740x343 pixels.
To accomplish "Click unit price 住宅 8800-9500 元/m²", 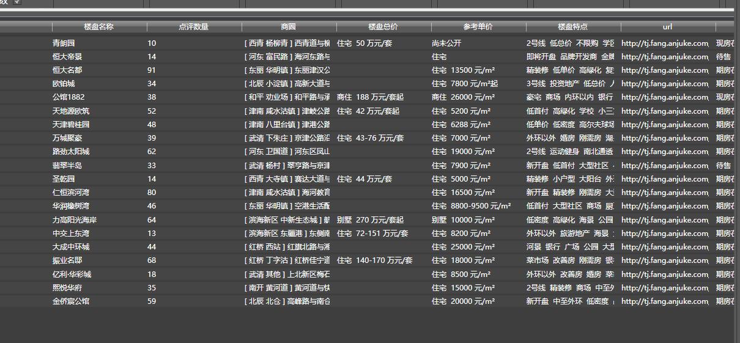I will coord(472,206).
